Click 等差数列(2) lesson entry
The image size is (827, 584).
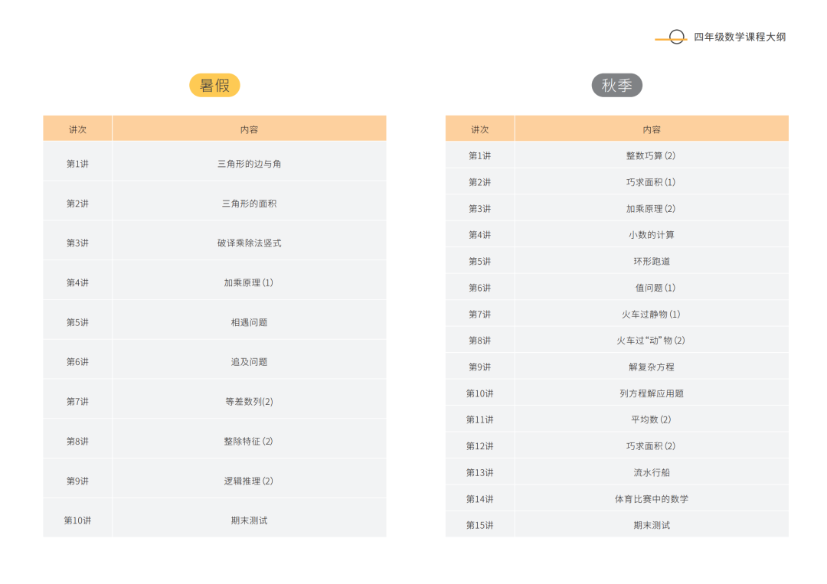[249, 401]
